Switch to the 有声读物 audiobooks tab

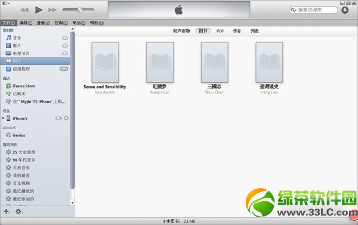point(181,31)
